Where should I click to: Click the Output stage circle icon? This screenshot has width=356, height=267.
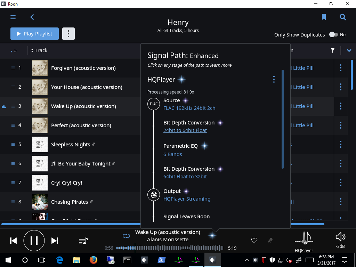154,195
